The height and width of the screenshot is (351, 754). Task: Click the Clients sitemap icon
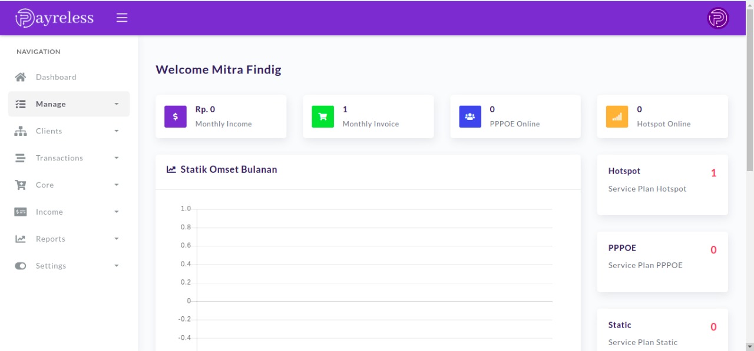(x=21, y=131)
